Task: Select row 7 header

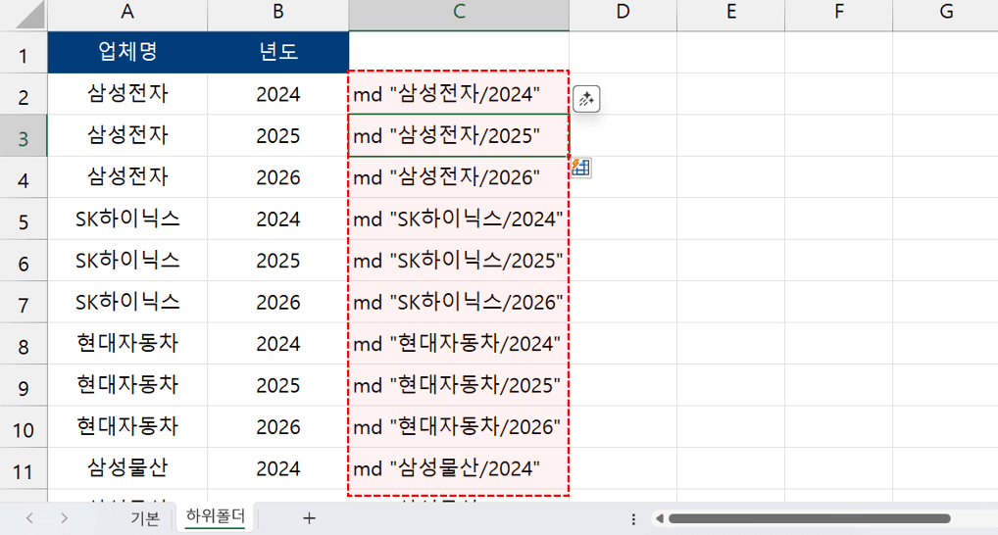Action: pyautogui.click(x=24, y=302)
